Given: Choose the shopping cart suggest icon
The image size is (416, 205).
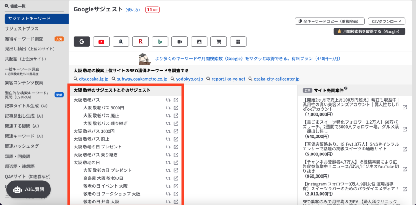Looking at the screenshot, I should coord(219,41).
